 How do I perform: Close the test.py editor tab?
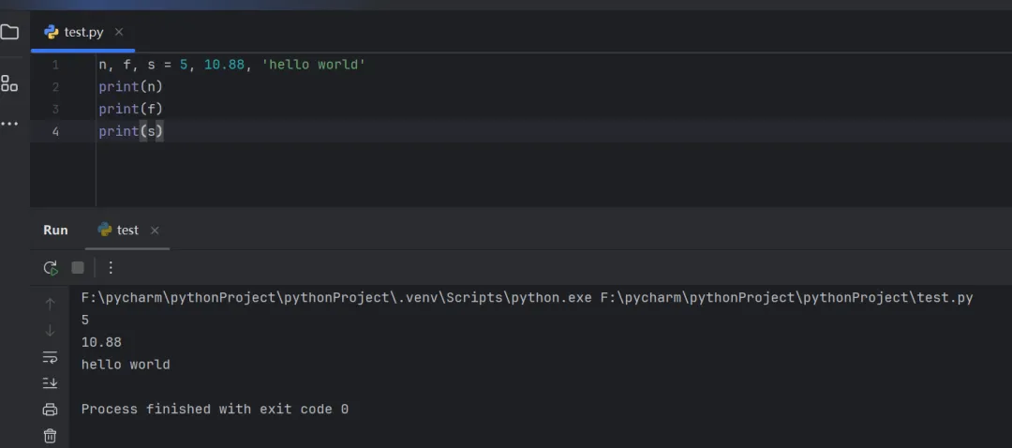119,32
